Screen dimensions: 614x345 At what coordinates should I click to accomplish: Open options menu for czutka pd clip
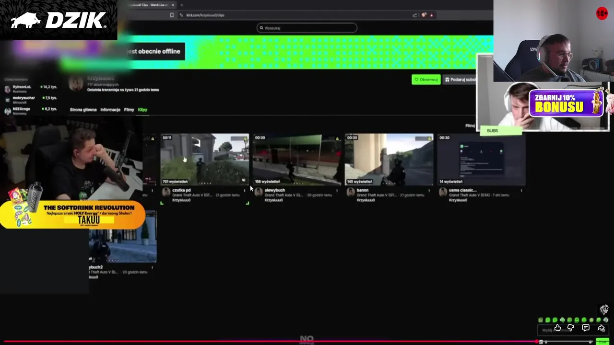point(245,190)
